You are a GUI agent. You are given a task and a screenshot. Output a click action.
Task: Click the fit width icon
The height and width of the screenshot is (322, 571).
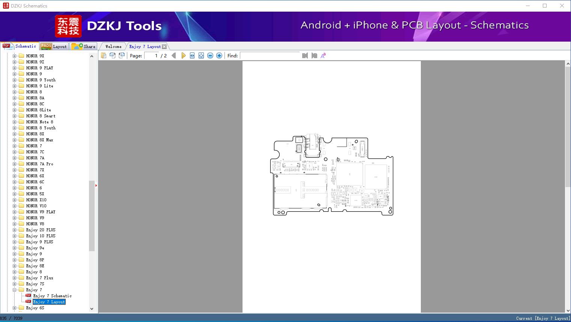pos(192,55)
